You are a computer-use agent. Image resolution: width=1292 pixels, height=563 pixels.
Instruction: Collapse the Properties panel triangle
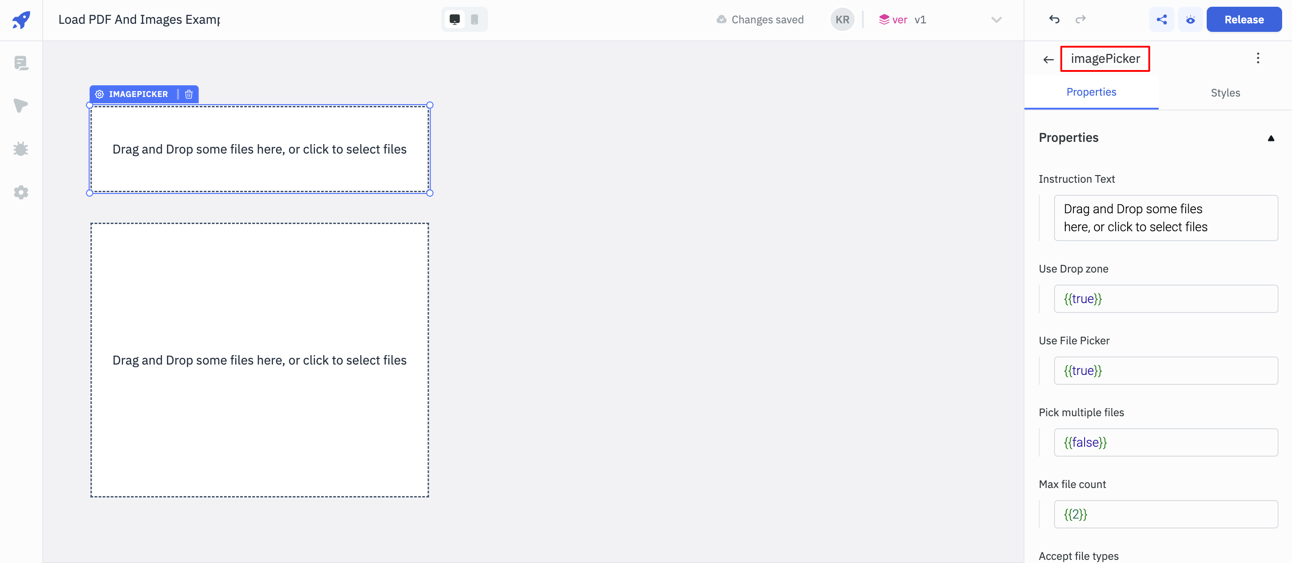tap(1271, 138)
